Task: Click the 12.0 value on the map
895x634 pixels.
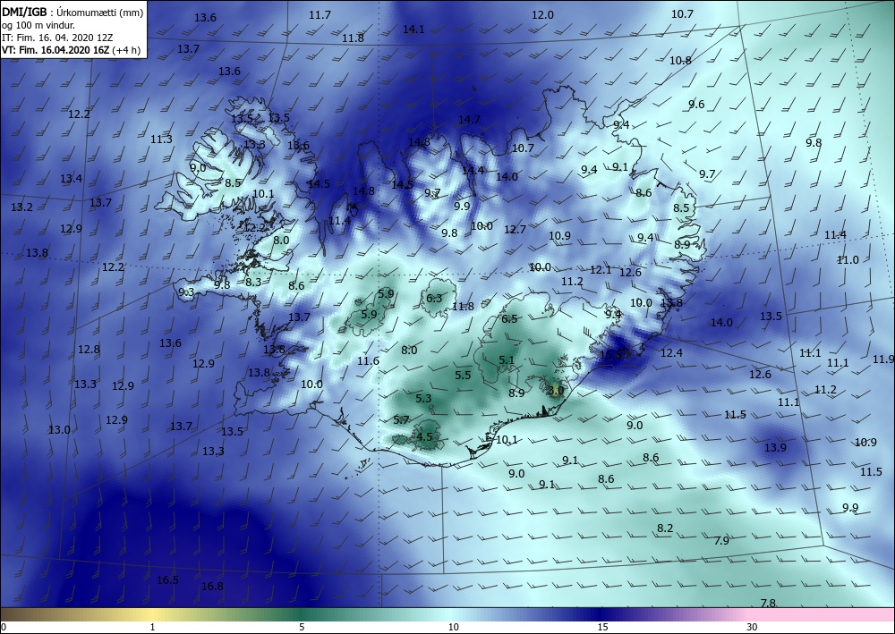Action: (x=542, y=15)
